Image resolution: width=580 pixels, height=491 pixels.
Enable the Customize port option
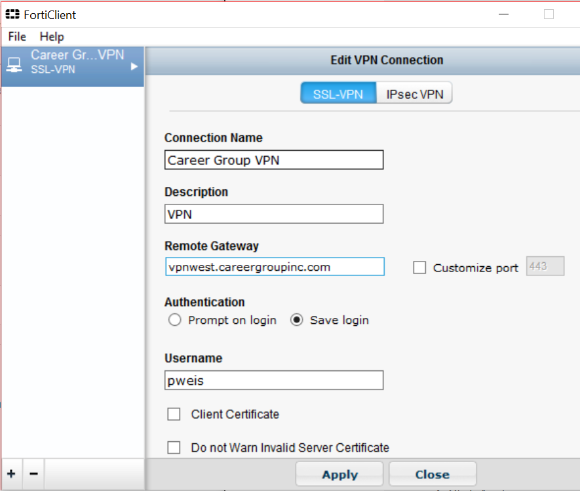[419, 267]
